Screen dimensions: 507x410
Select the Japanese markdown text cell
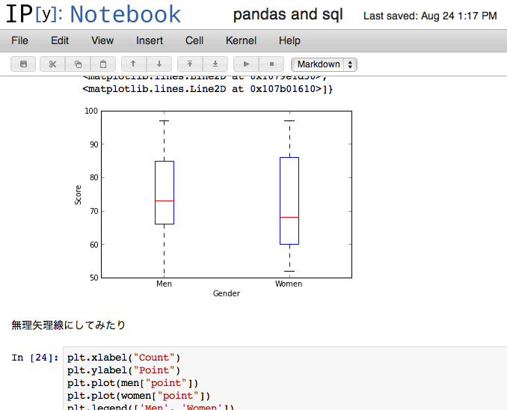click(x=68, y=325)
